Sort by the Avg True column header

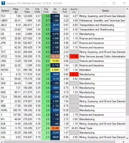coord(64,11)
